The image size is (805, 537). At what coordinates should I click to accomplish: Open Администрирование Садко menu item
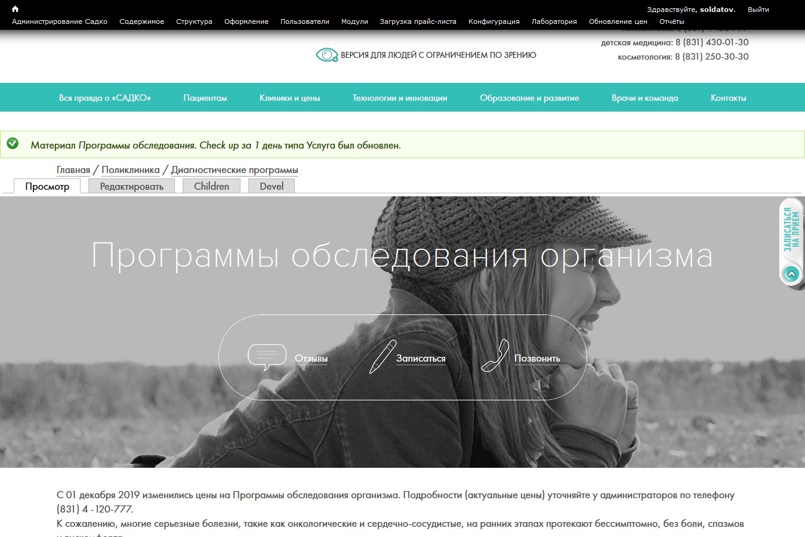[x=60, y=21]
